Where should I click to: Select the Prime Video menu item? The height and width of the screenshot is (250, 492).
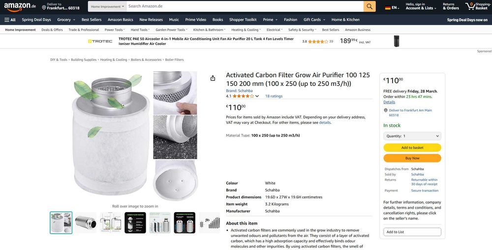(x=196, y=20)
